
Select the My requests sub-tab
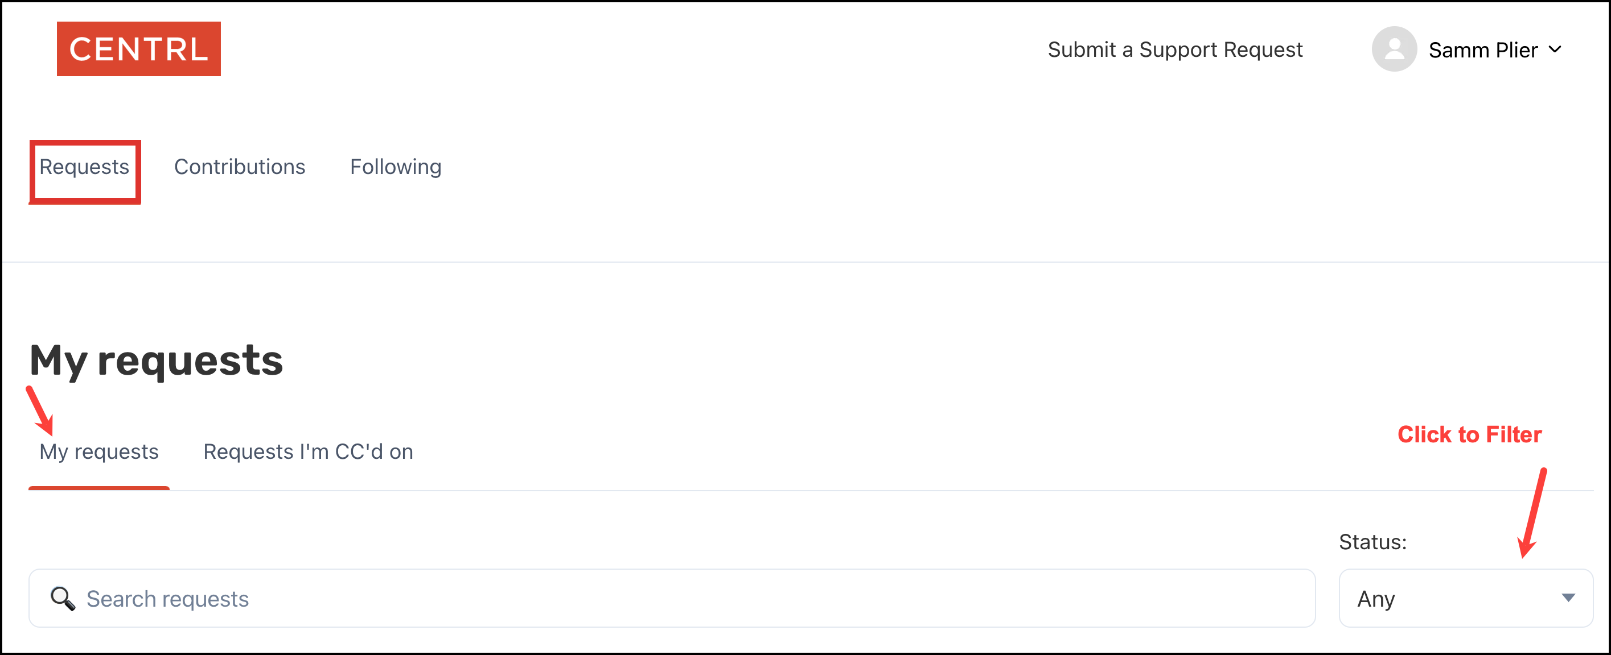(x=99, y=451)
